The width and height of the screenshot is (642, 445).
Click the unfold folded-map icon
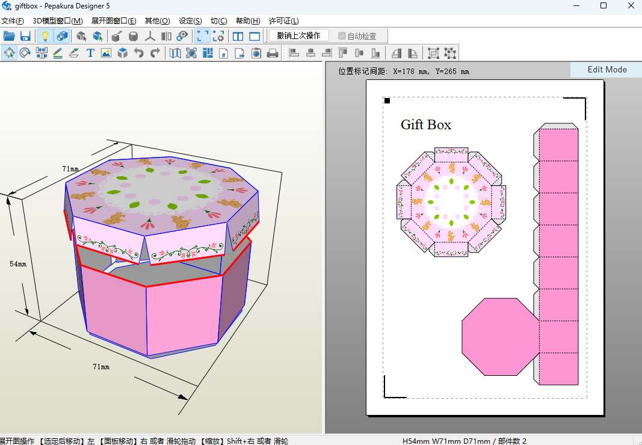(x=175, y=53)
